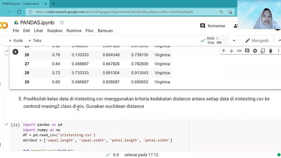Open the File menu
Viewport: 281px width, 158px height.
[x=16, y=31]
